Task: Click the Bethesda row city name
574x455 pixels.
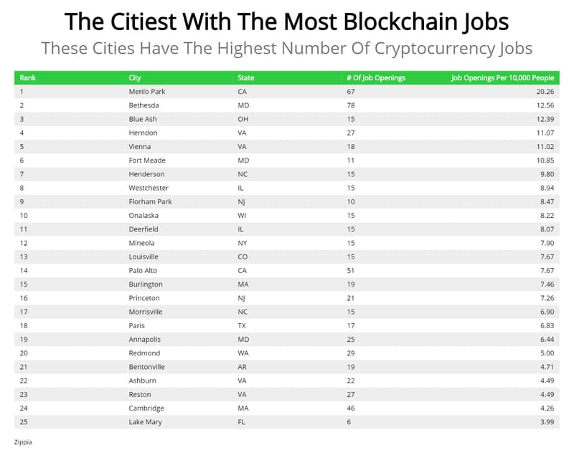Action: (144, 105)
